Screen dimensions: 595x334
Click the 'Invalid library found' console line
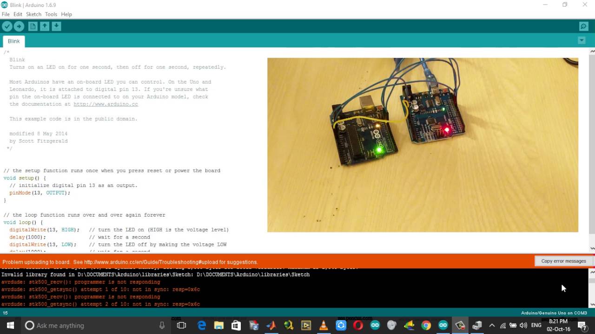155,275
